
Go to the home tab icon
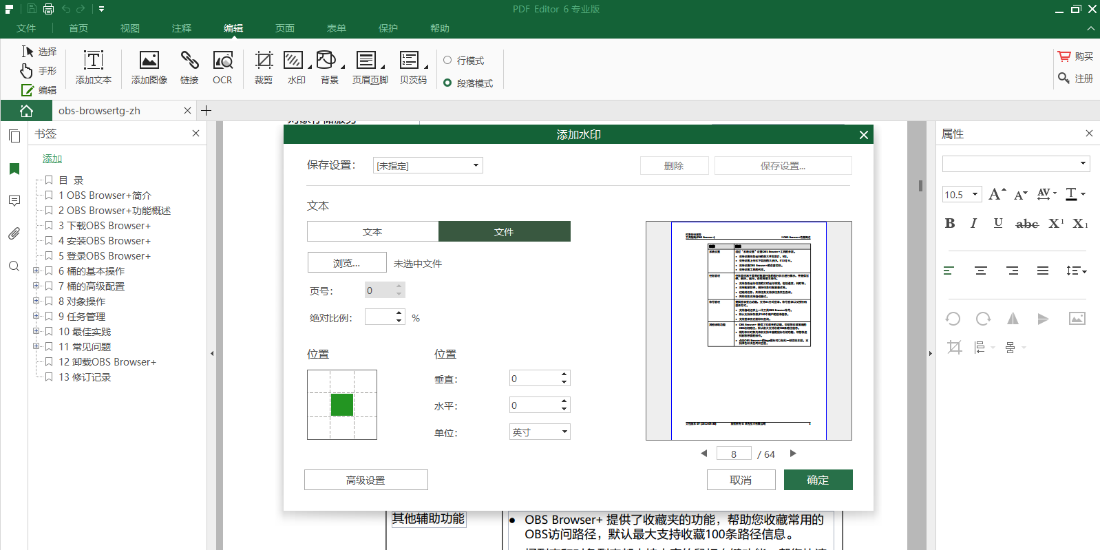[26, 111]
